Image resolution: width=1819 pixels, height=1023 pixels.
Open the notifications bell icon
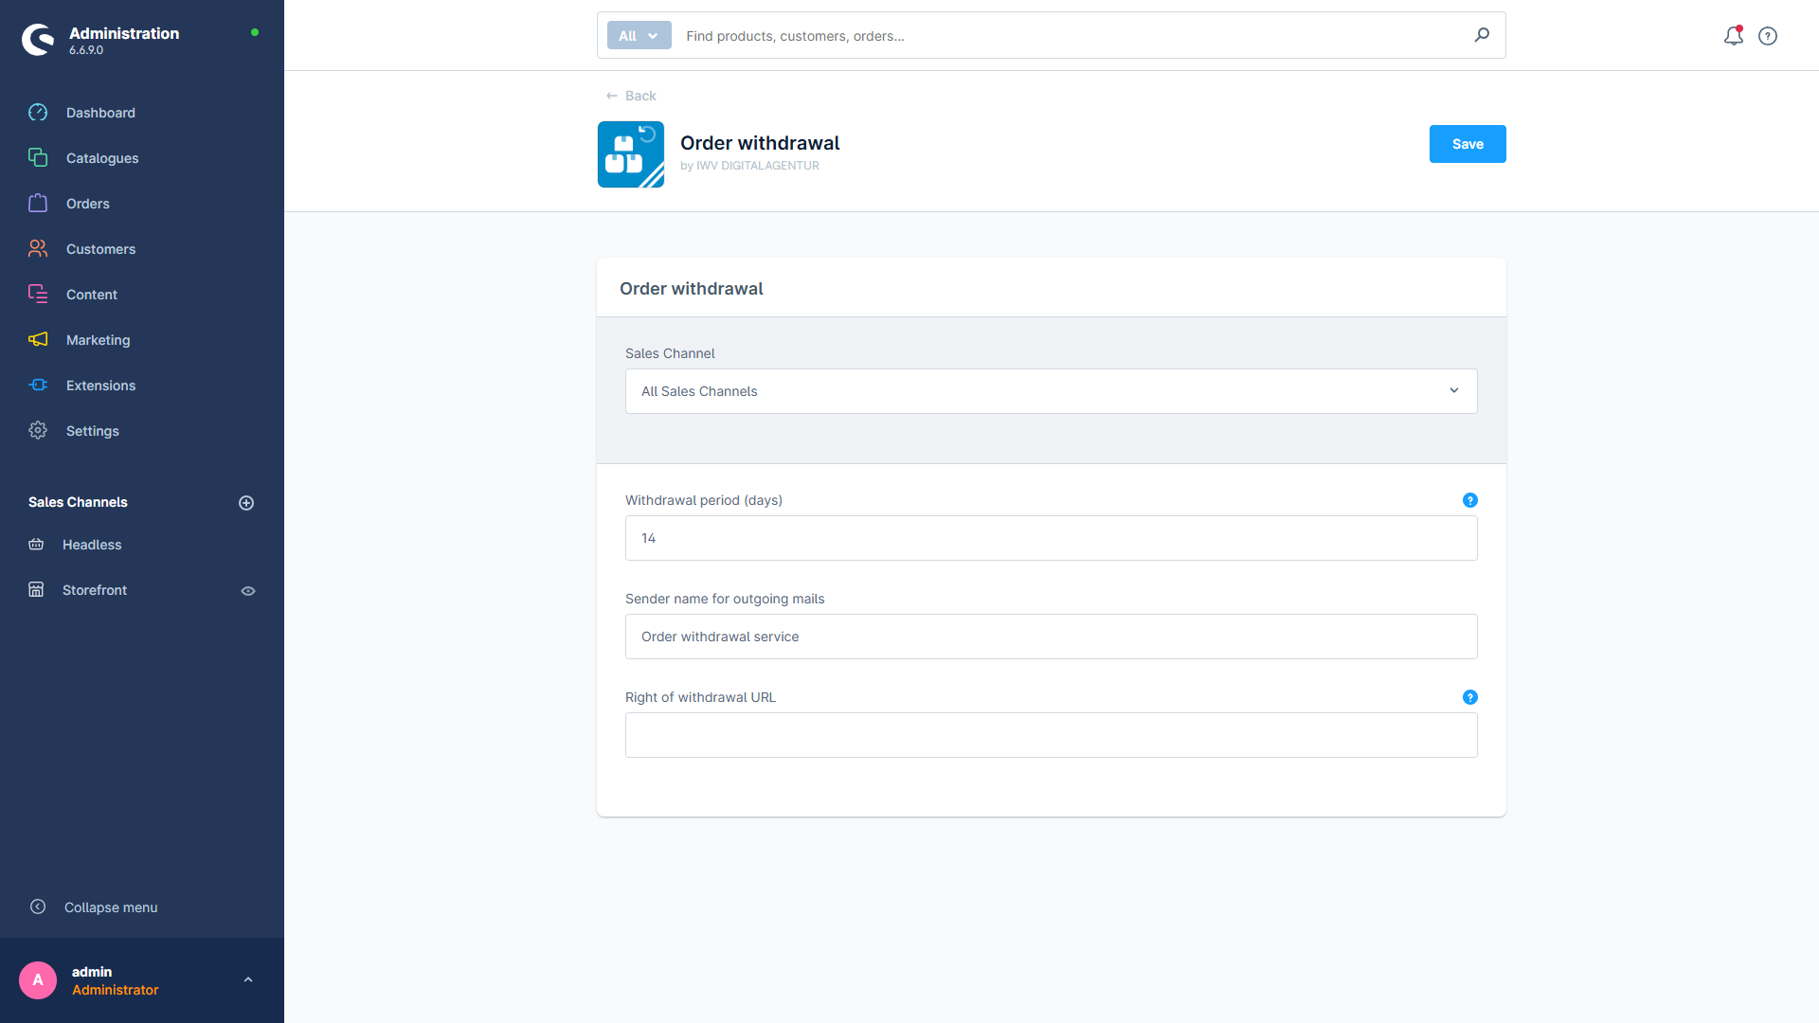pos(1733,36)
